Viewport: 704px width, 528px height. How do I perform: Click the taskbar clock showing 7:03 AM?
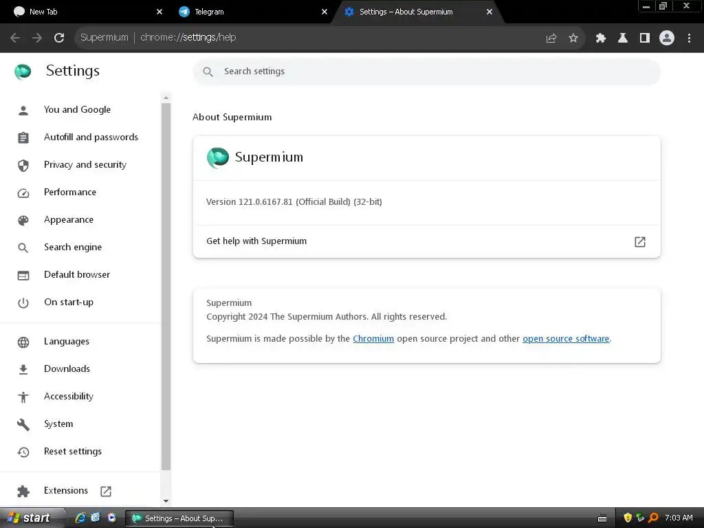pos(679,518)
